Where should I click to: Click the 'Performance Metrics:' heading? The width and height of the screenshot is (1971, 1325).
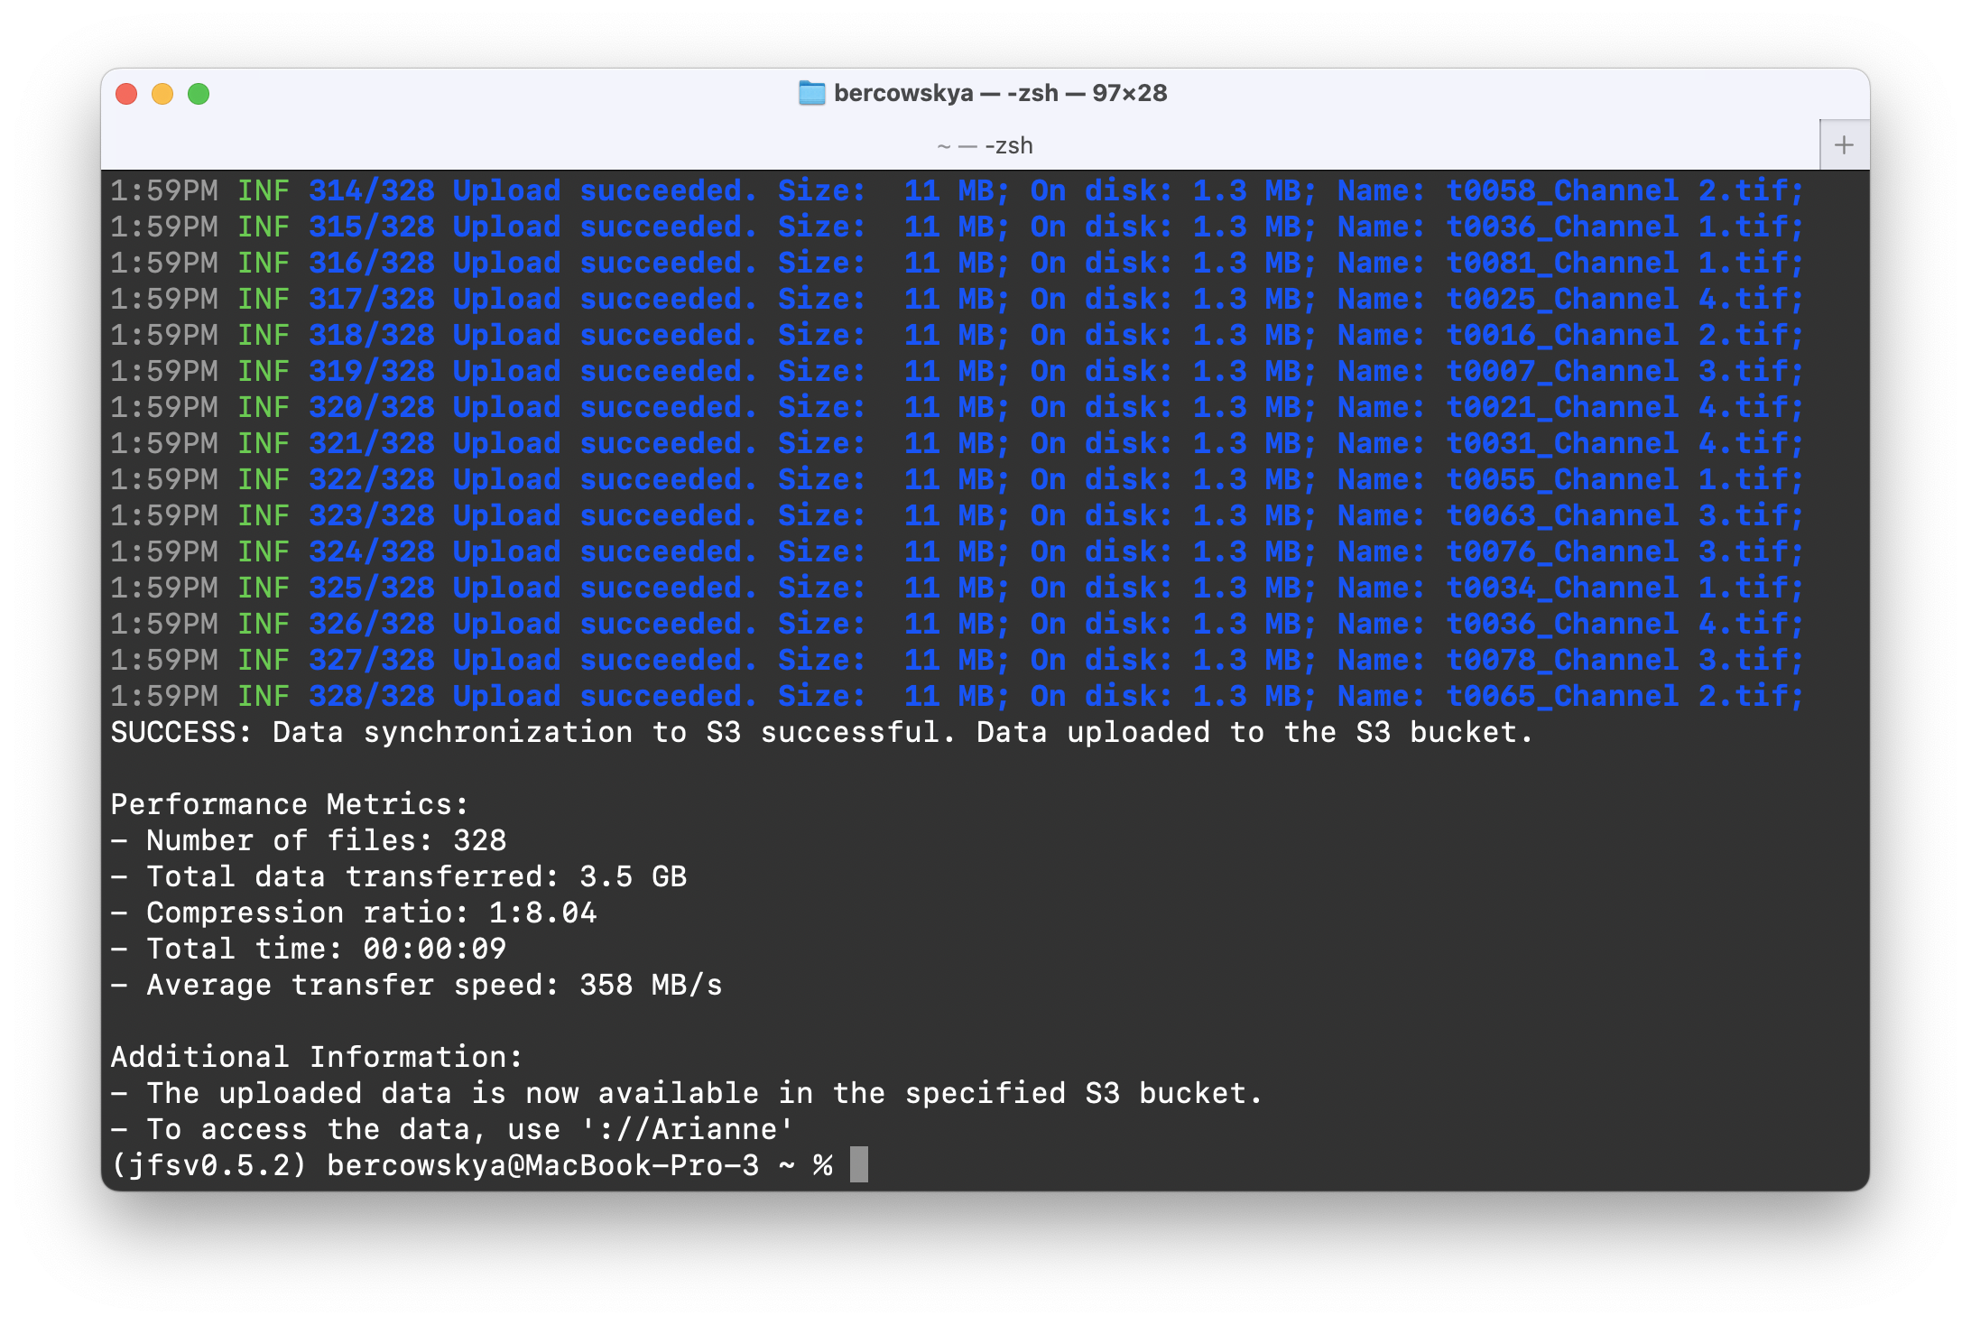pos(290,804)
